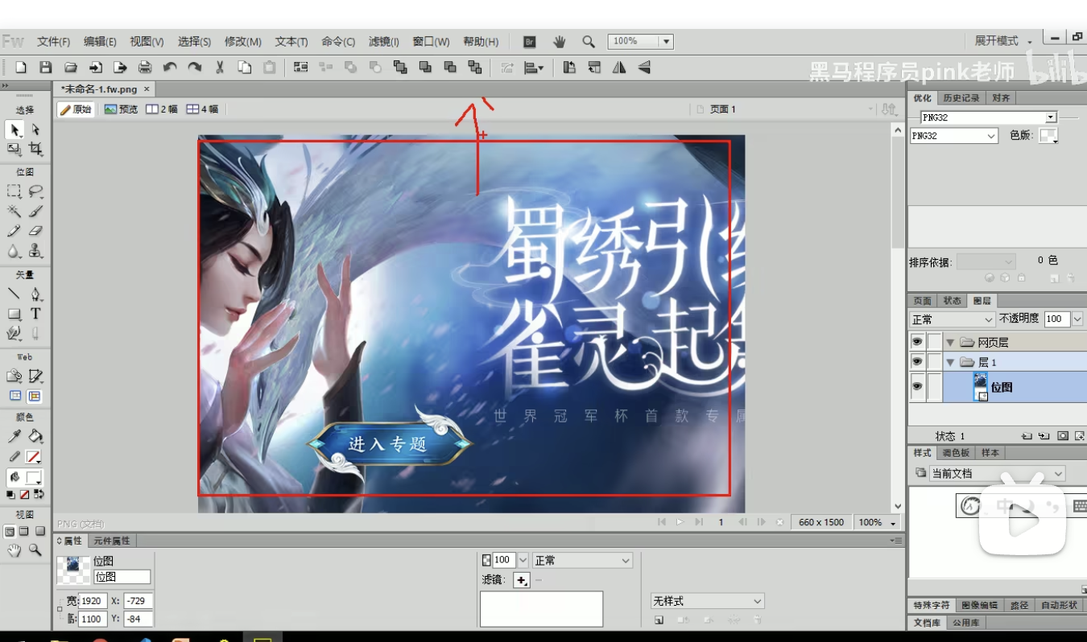Select the Rectangle shape tool

click(14, 314)
